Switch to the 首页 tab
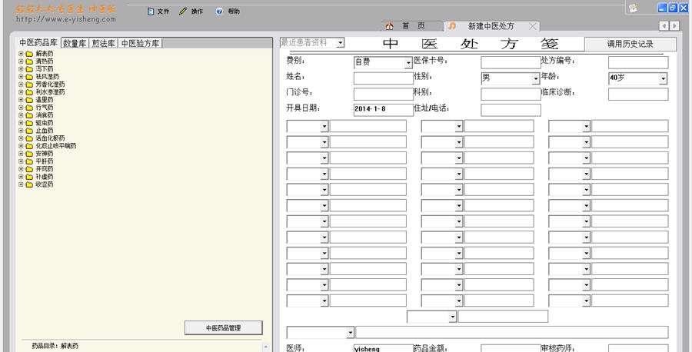The image size is (692, 352). (x=413, y=26)
